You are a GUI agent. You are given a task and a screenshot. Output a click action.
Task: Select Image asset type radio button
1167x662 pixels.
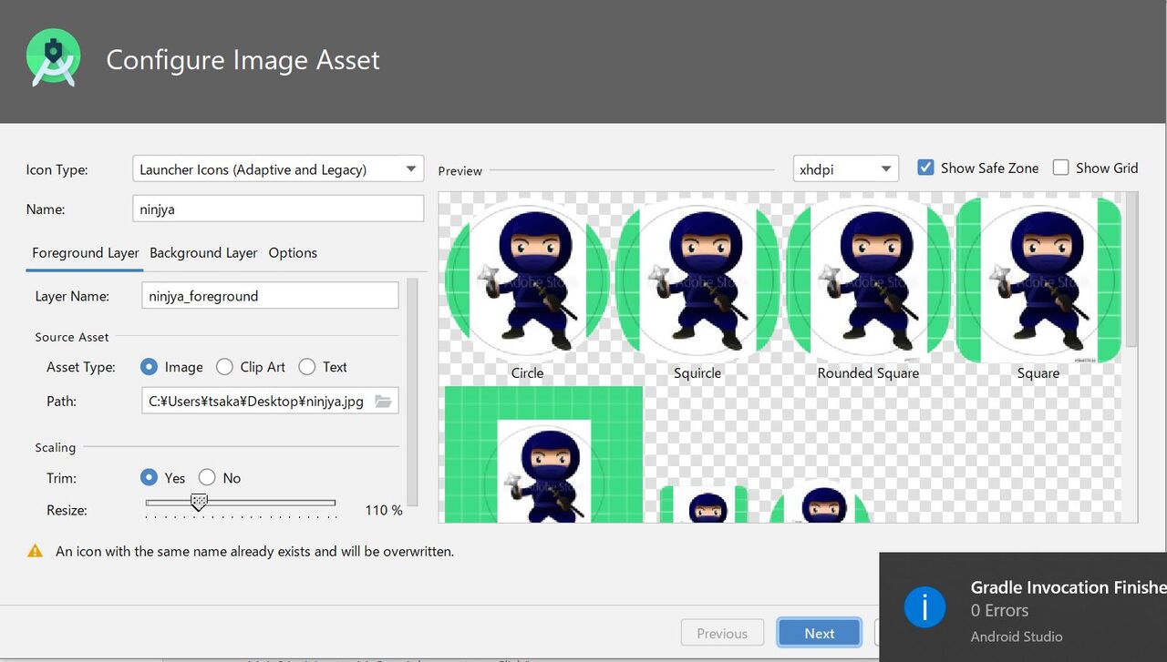149,367
